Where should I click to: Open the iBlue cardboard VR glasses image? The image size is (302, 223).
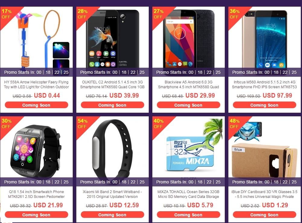click(x=265, y=147)
